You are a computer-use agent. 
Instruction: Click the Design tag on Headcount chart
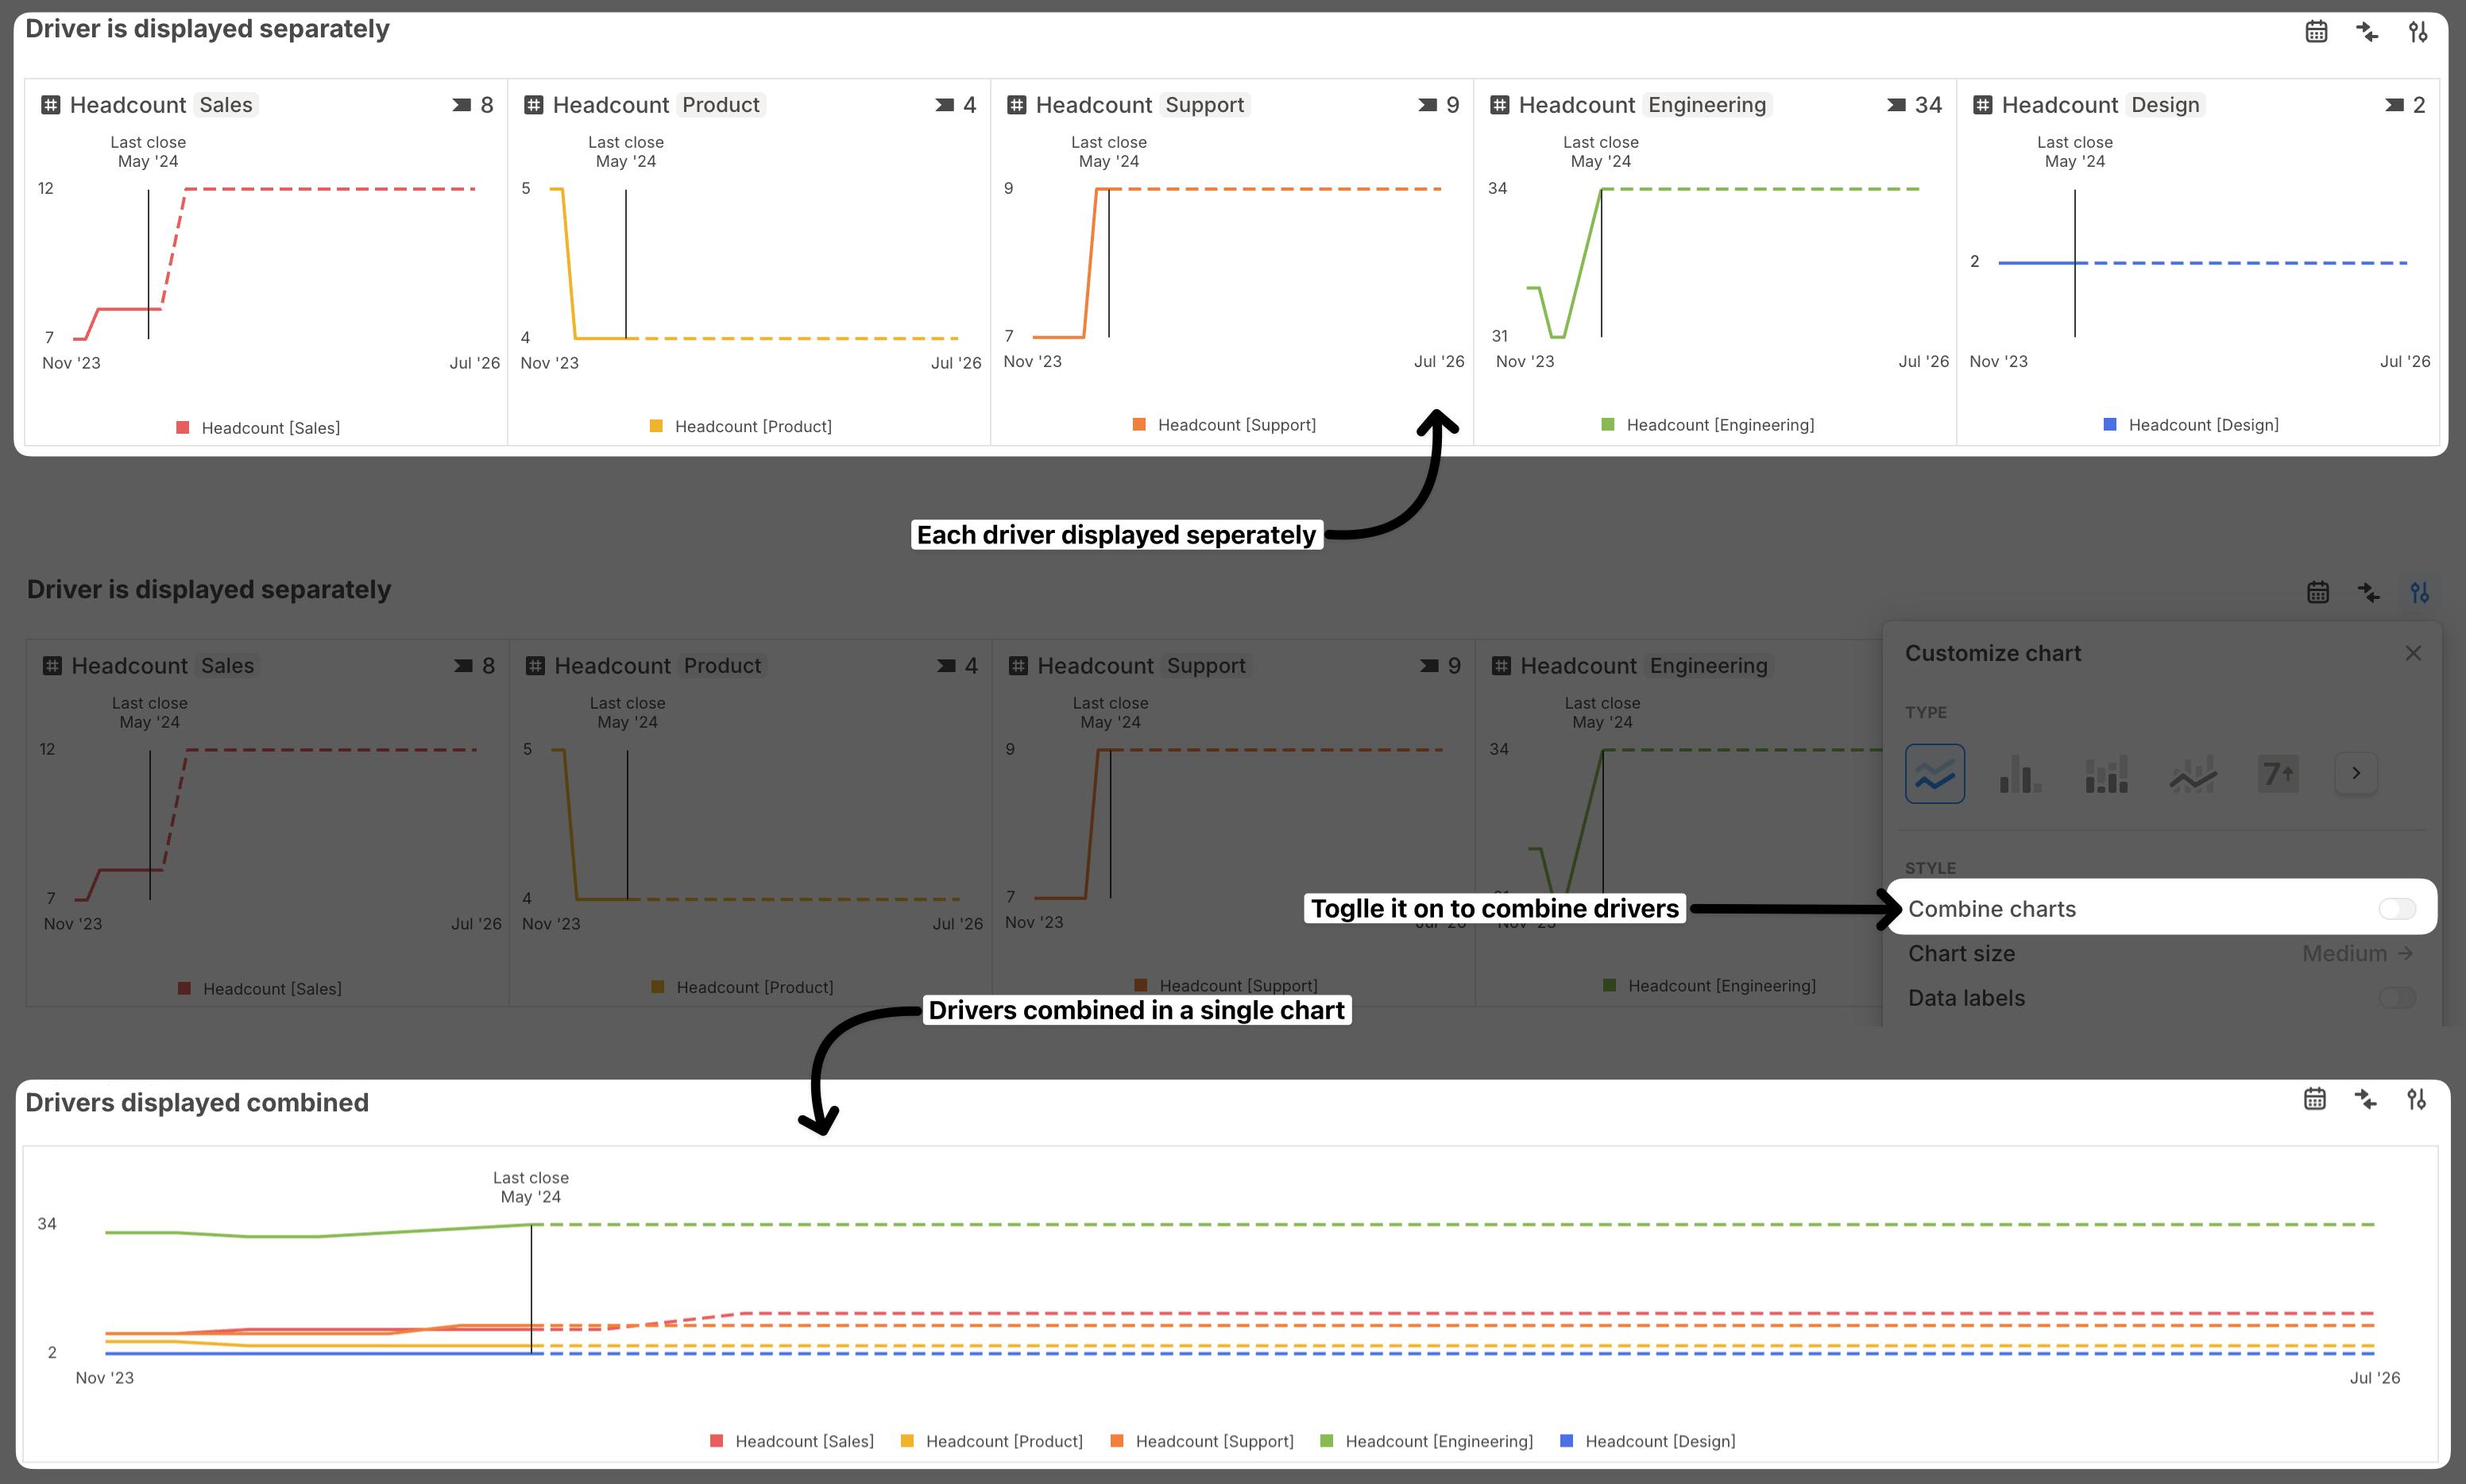pos(2164,105)
